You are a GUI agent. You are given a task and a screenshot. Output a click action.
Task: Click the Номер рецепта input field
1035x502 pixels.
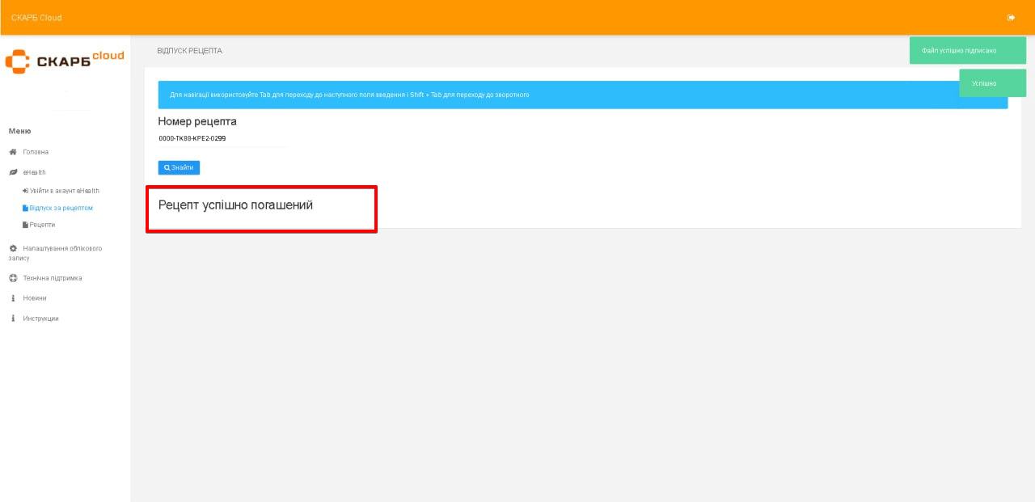(222, 138)
